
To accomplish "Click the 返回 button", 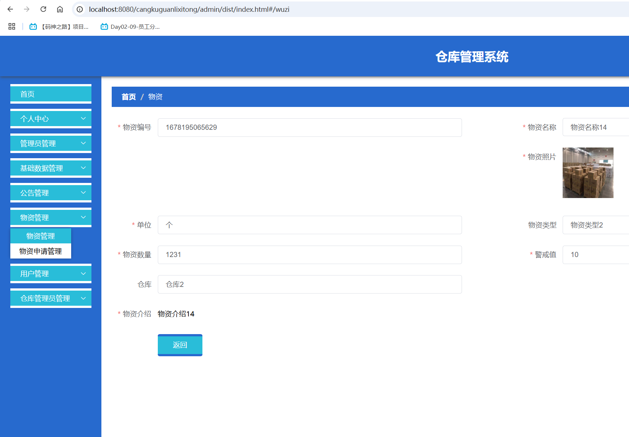I will [x=180, y=345].
